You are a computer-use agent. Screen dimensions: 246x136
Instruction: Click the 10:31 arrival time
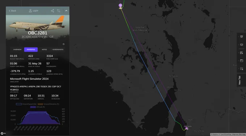pyautogui.click(x=41, y=96)
